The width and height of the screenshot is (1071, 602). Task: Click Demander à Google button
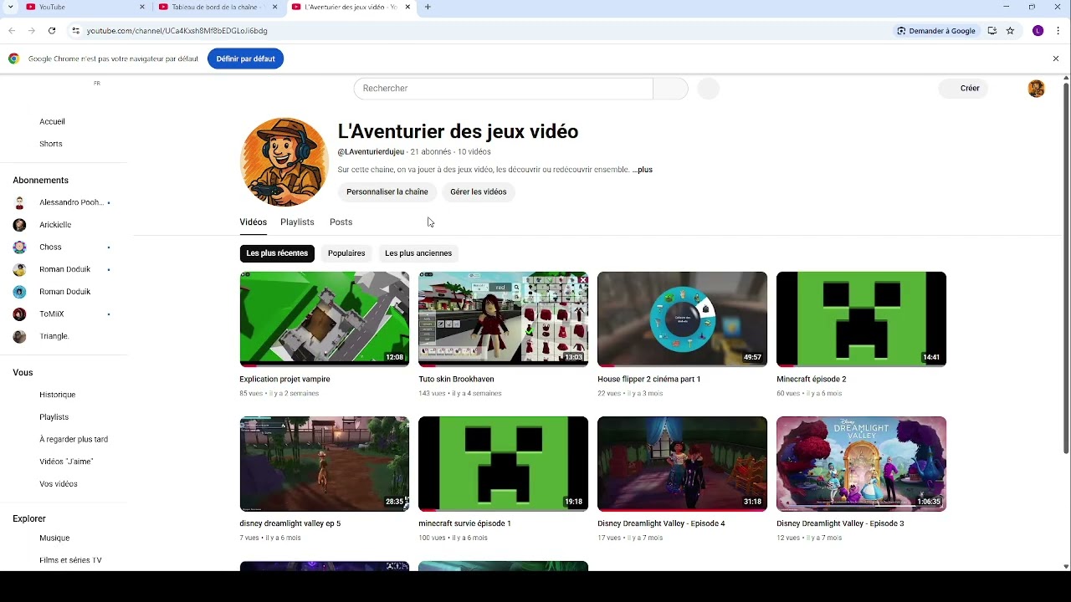point(936,31)
